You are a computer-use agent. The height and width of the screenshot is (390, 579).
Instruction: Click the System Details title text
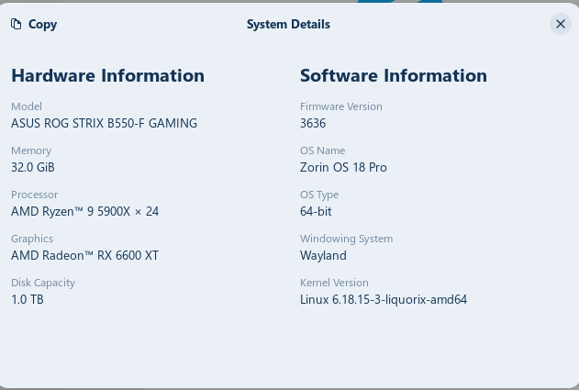pyautogui.click(x=288, y=25)
